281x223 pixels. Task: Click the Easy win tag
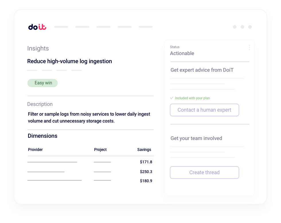coord(43,83)
